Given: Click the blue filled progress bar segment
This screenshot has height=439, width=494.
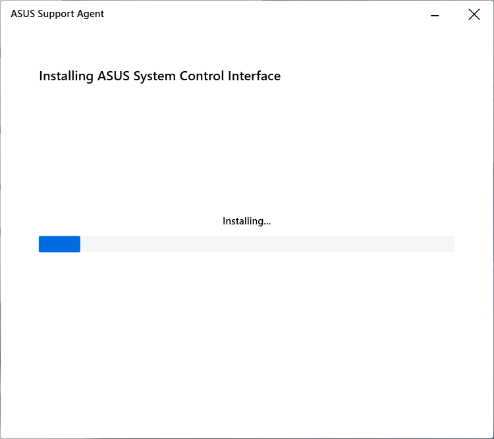Looking at the screenshot, I should point(59,244).
